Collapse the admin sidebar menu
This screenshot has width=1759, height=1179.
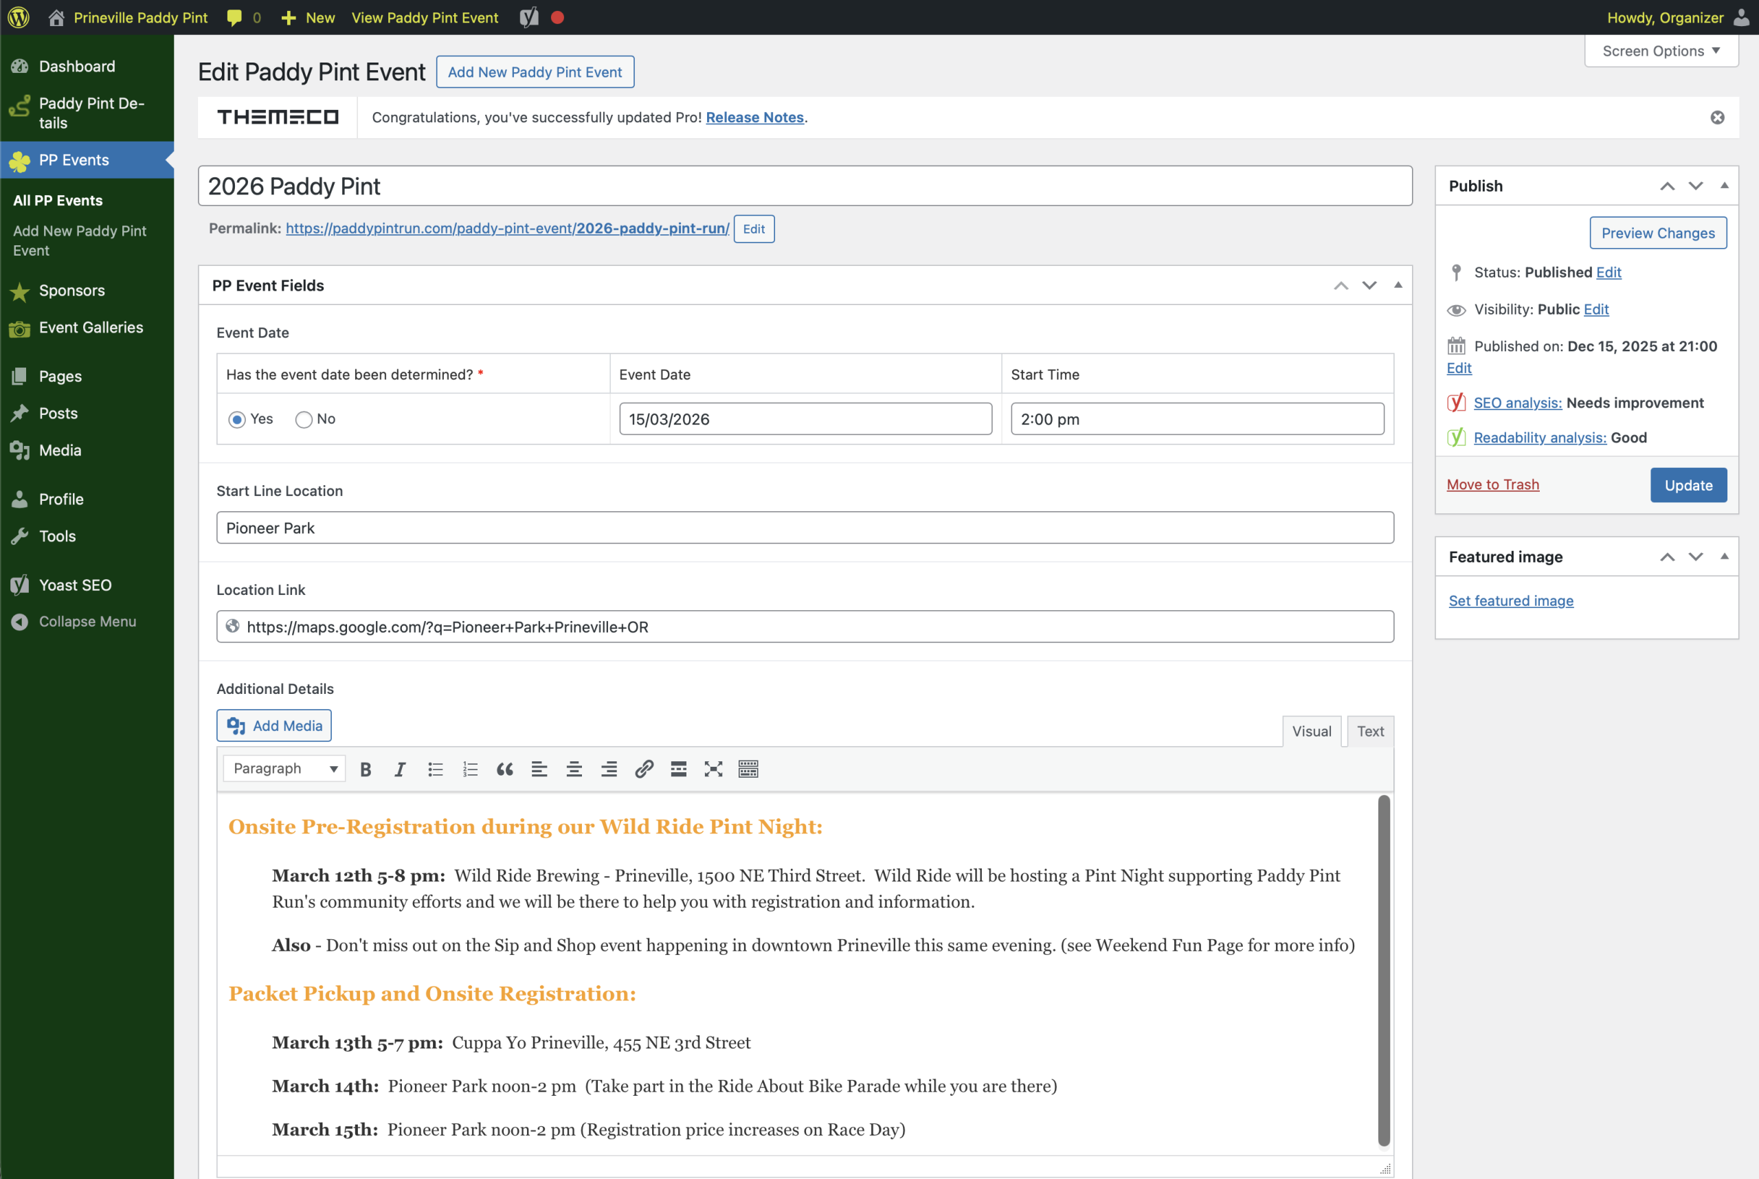tap(87, 621)
